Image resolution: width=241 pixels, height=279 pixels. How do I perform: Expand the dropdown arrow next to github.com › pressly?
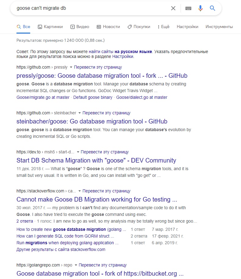pyautogui.click(x=71, y=67)
